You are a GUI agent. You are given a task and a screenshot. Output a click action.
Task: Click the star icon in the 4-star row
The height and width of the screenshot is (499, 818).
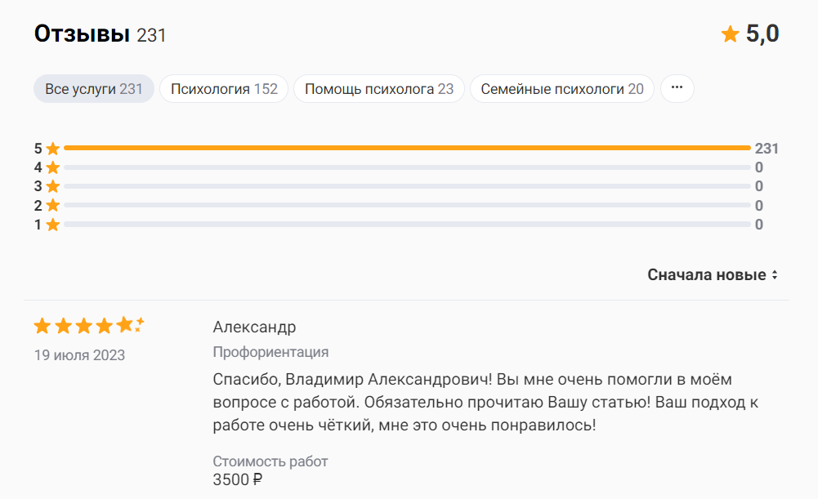[53, 167]
